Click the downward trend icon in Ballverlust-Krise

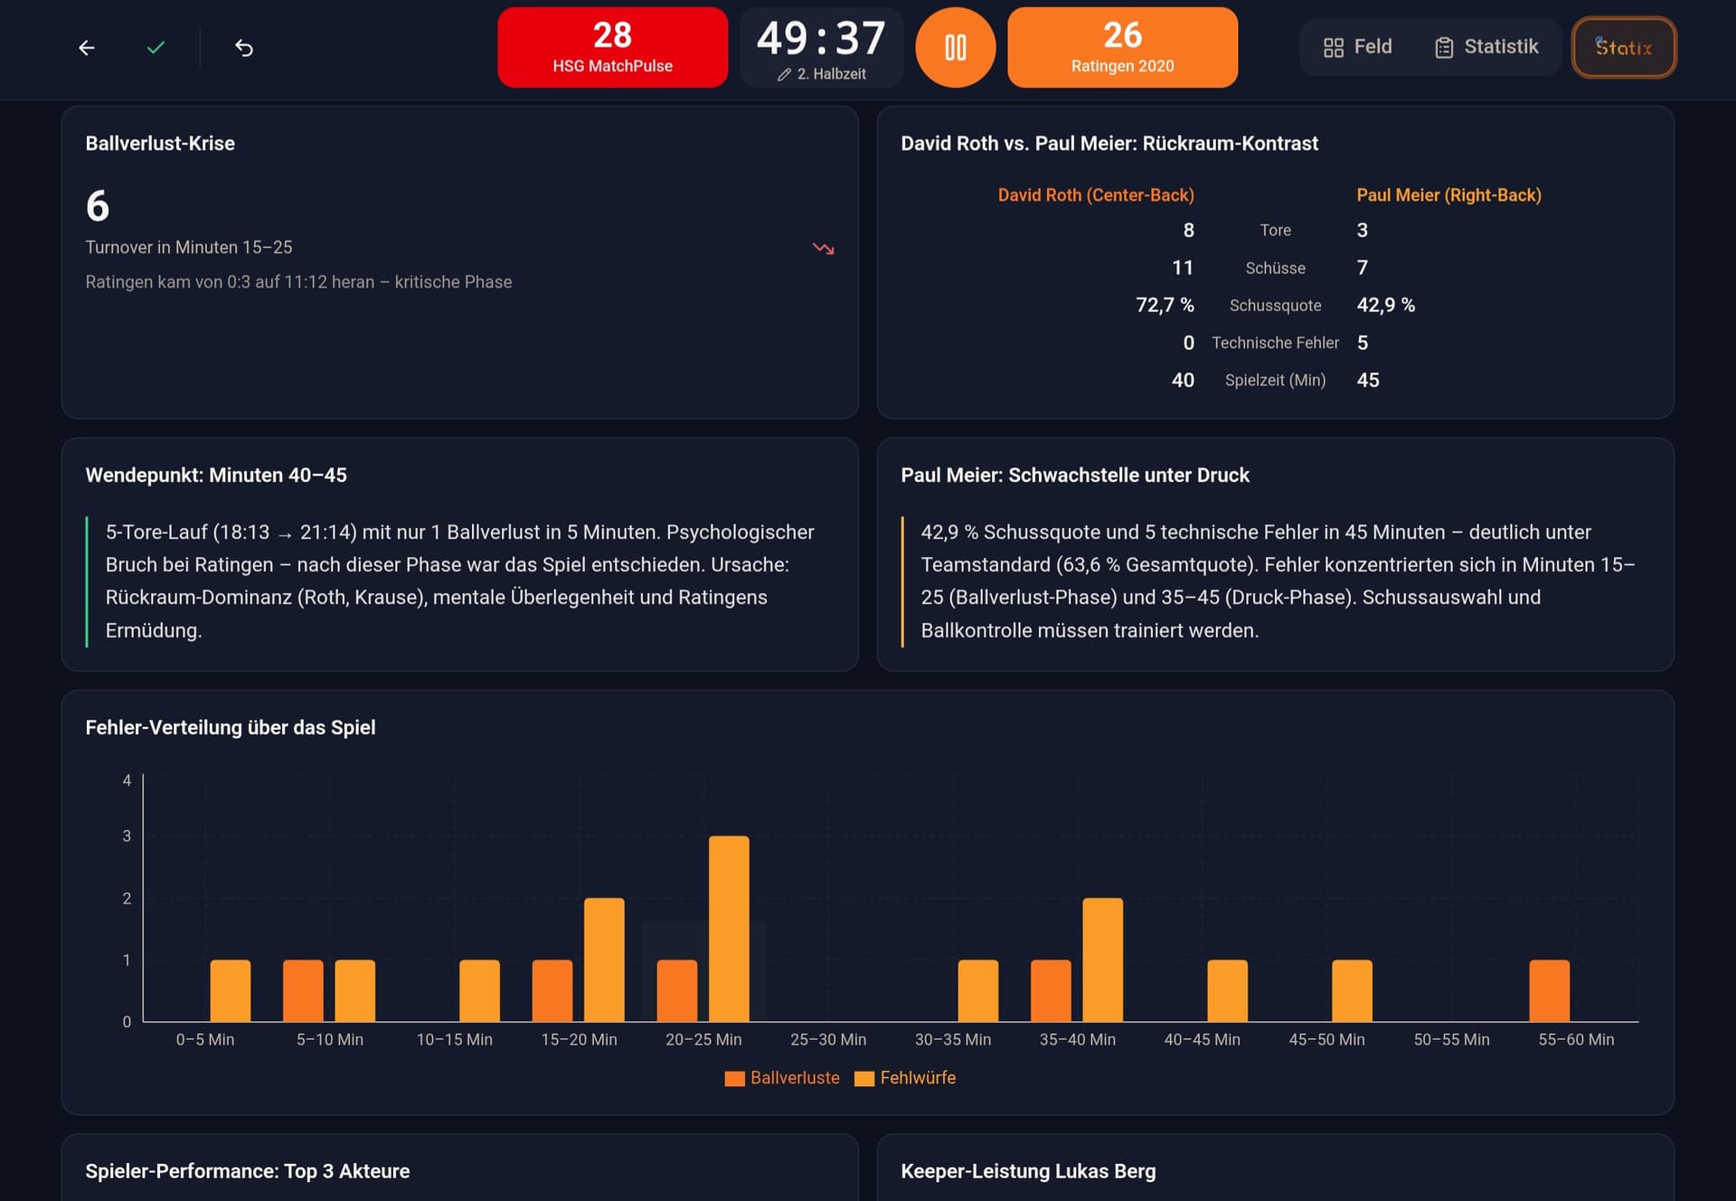823,248
